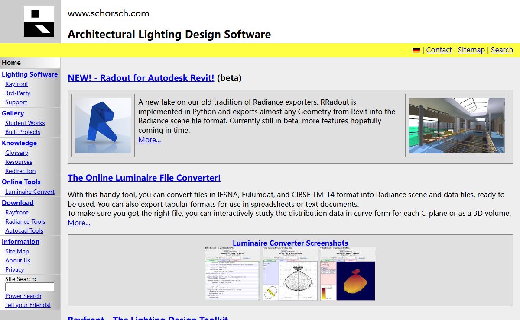The height and width of the screenshot is (320, 520).
Task: Open the Privacy link
Action: [15, 270]
